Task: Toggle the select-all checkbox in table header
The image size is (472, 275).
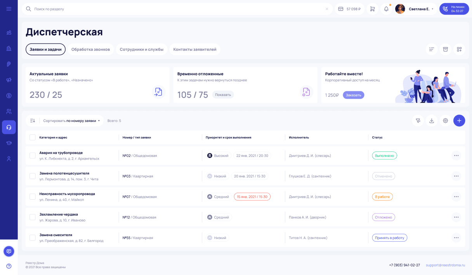Action: [x=33, y=137]
